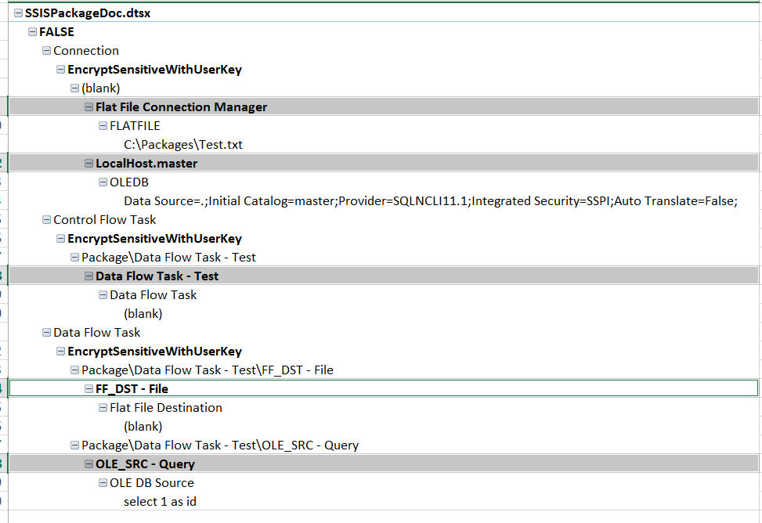Collapse the bold Data Flow Task - Test row
The width and height of the screenshot is (762, 523).
(89, 276)
